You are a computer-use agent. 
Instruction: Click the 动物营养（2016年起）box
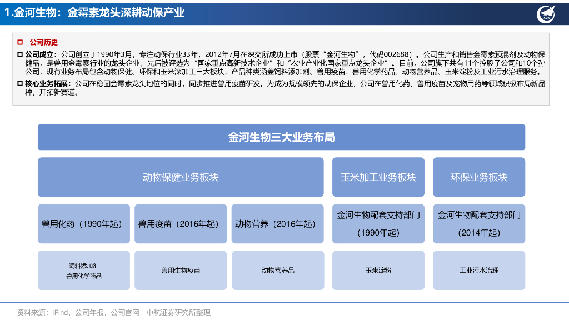point(278,224)
